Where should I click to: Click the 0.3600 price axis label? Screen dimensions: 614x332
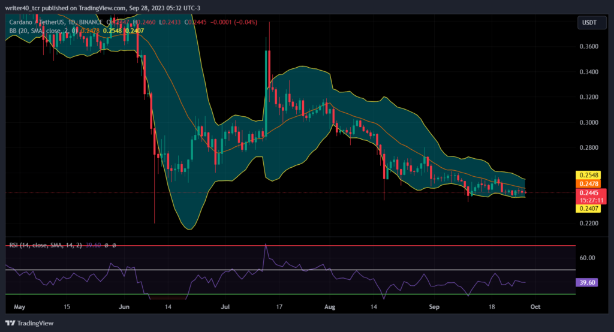(589, 47)
